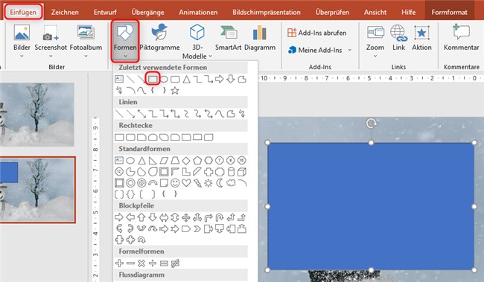Viewport: 484px width, 282px height.
Task: Choose the cross shape in Standardformen
Action: point(208,172)
